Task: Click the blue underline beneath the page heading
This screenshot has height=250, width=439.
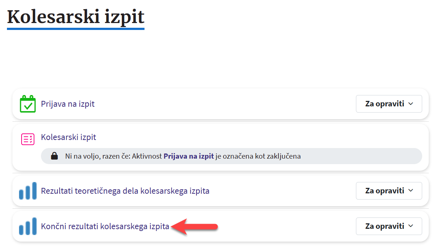Action: click(76, 28)
